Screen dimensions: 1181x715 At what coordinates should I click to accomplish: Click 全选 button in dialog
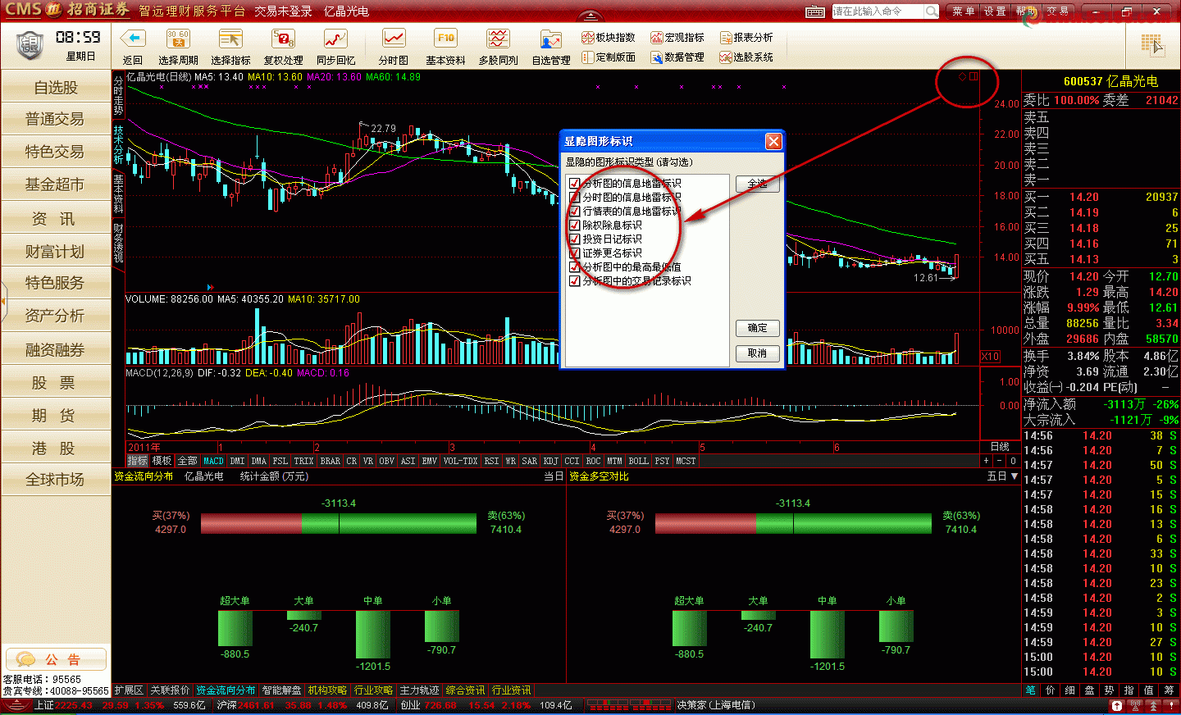coord(757,184)
